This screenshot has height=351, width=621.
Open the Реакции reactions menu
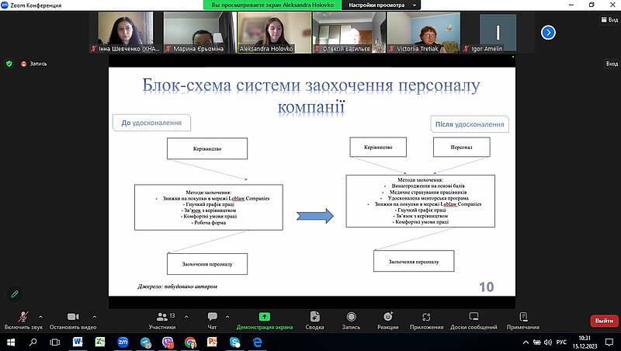(387, 320)
